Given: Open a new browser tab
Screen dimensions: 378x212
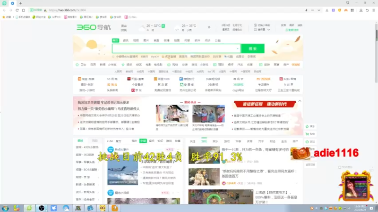Looking at the screenshot, I should pos(20,3).
